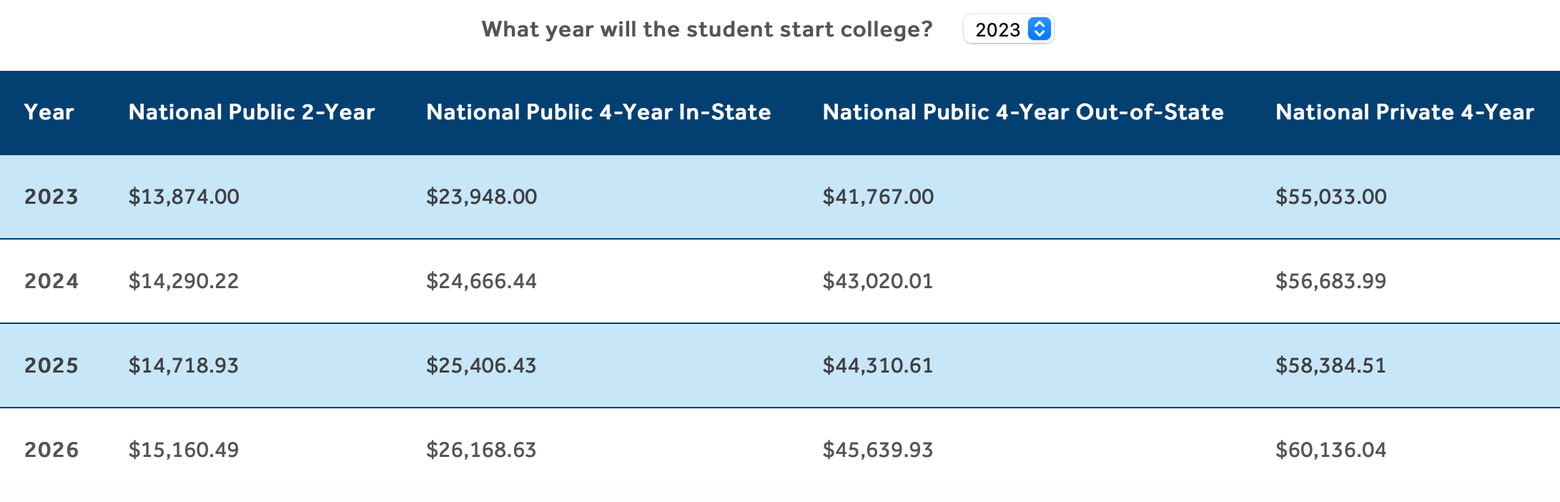This screenshot has width=1560, height=502.
Task: Click the $13,874.00 value for 2023
Action: [184, 197]
